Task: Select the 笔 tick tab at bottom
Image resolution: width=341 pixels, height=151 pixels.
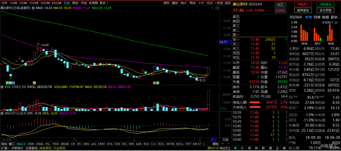Action: tap(235, 148)
